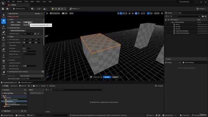Collapse the Actions section
This screenshot has height=117, width=208.
[x=8, y=19]
